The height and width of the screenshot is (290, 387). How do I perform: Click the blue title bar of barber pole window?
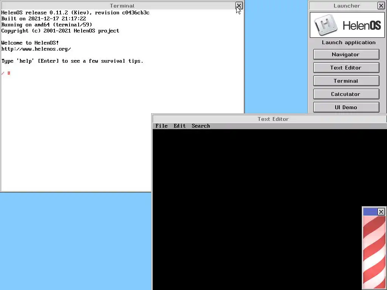tap(370, 211)
